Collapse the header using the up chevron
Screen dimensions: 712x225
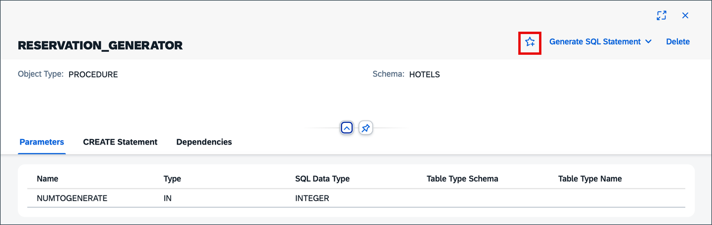pos(347,128)
